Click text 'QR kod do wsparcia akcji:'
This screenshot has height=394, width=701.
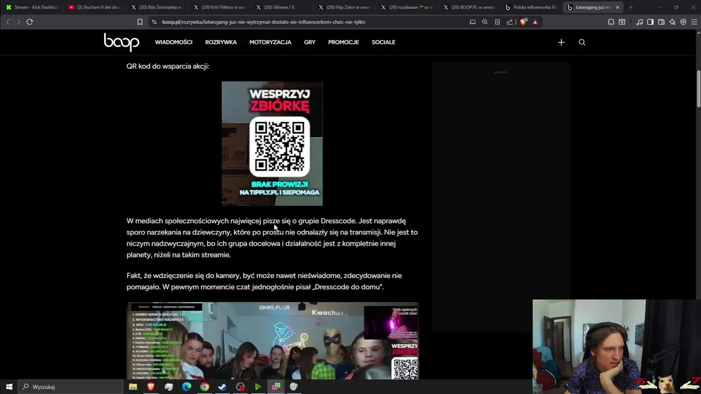(x=168, y=66)
